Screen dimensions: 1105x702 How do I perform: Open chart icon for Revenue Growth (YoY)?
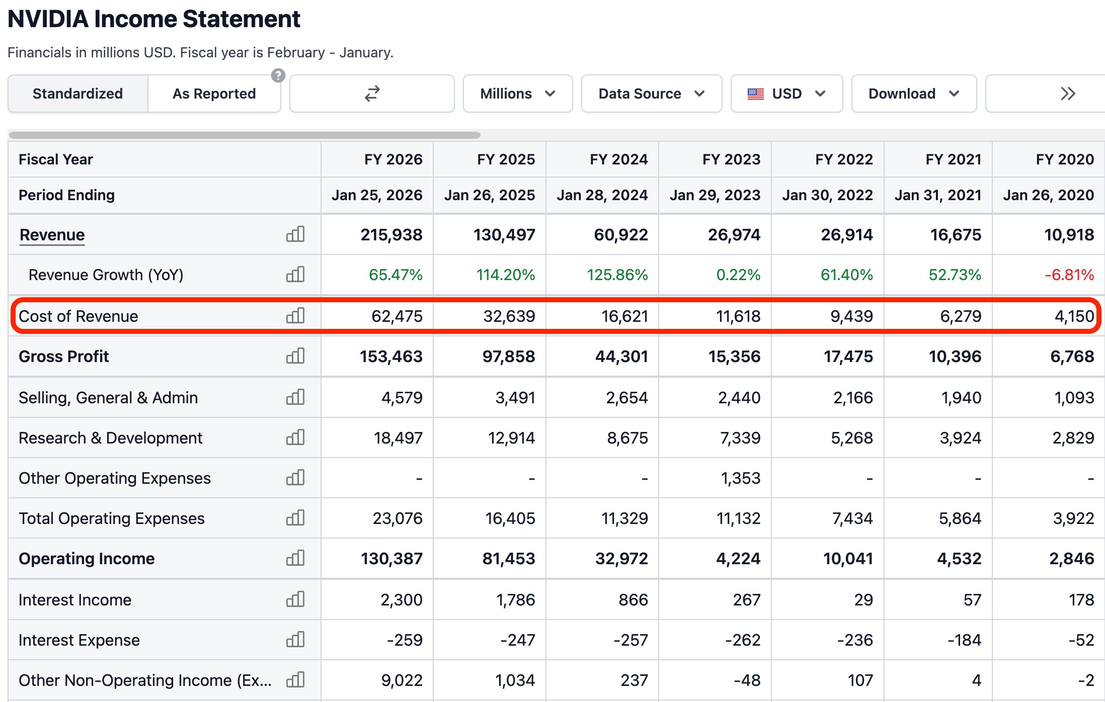[x=295, y=275]
